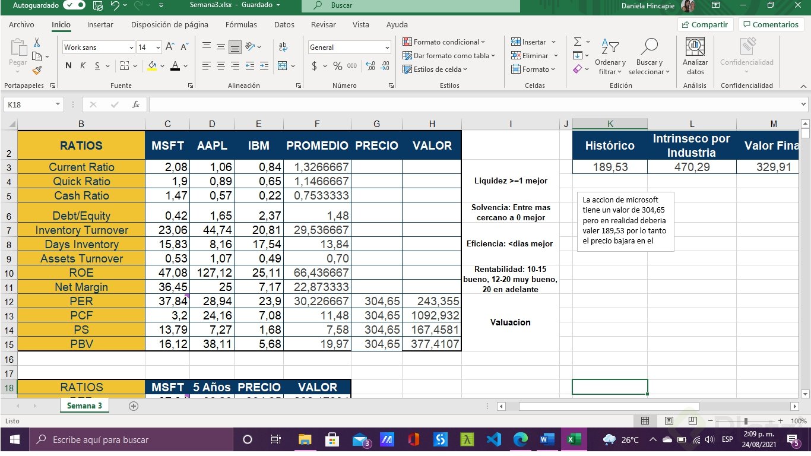Switch to Page Layout view in status bar

(669, 421)
